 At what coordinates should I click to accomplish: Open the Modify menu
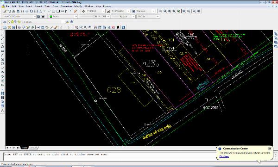78,6
